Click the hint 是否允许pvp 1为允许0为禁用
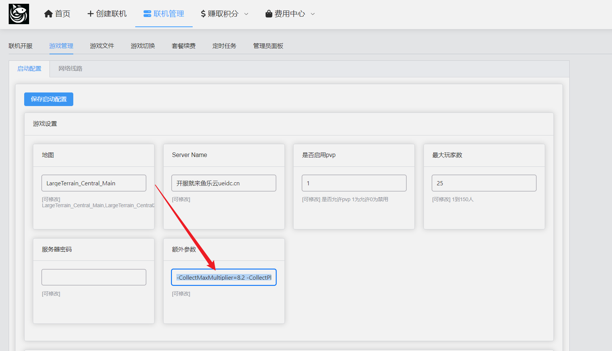 pos(355,199)
